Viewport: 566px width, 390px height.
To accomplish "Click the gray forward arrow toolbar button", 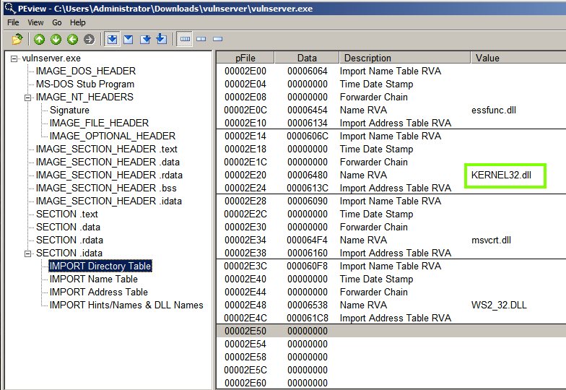I will click(89, 39).
